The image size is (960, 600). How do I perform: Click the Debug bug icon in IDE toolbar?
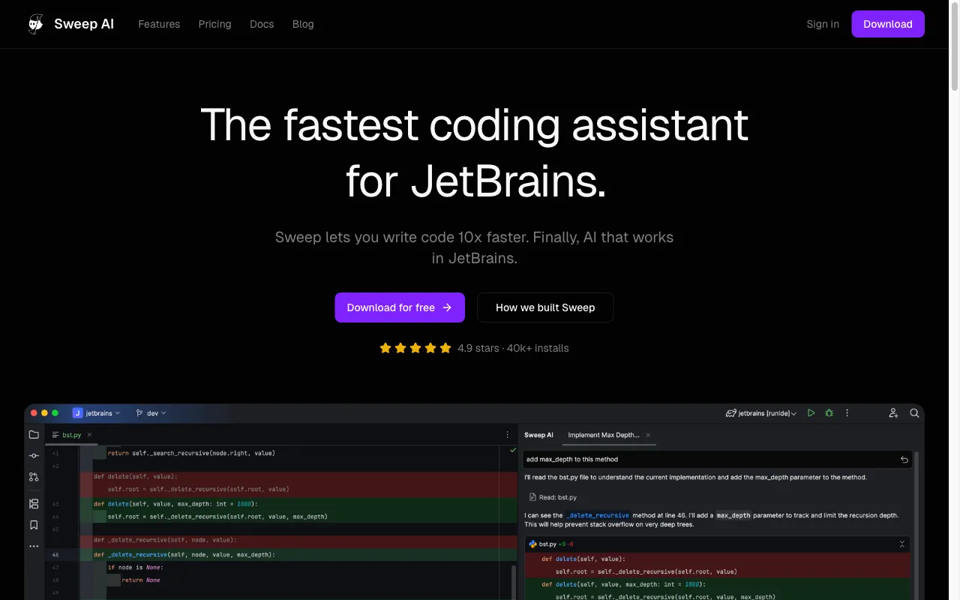[x=829, y=413]
